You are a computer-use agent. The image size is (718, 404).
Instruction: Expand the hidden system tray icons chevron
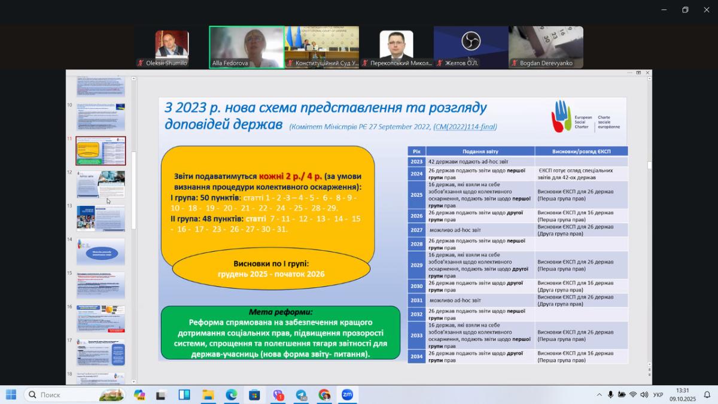tap(599, 394)
